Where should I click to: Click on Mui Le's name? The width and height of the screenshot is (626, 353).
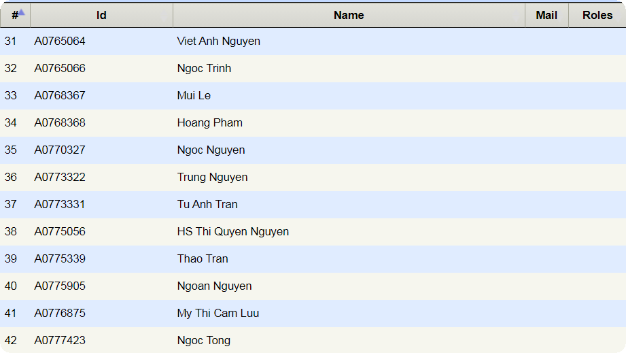coord(194,96)
